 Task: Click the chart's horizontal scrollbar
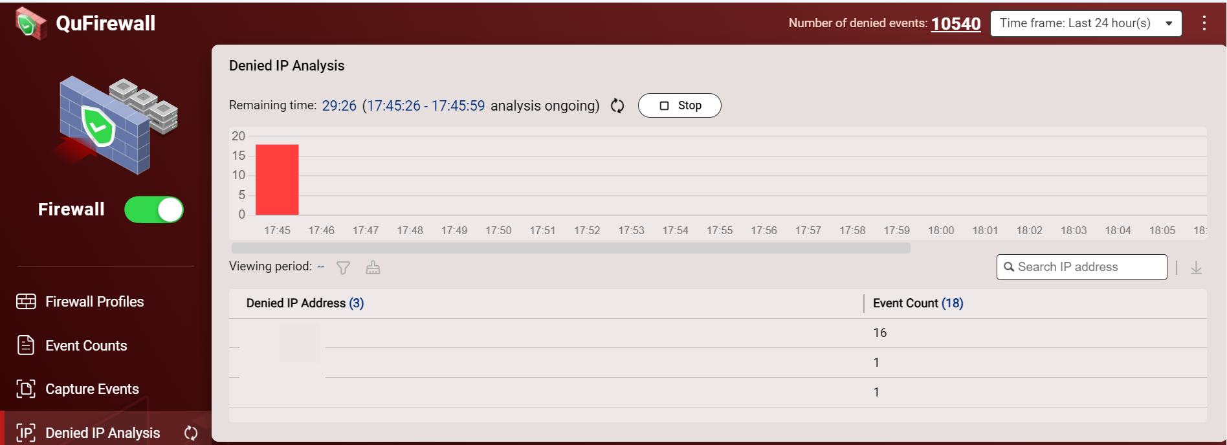(x=570, y=248)
